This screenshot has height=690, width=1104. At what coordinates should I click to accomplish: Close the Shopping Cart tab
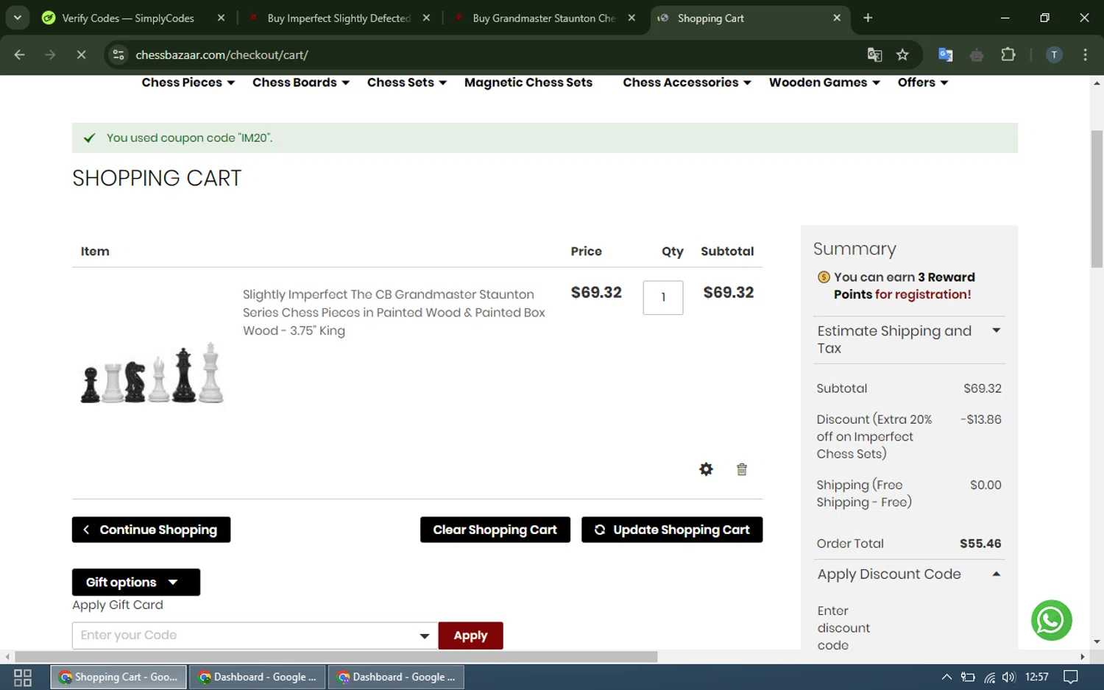tap(837, 18)
